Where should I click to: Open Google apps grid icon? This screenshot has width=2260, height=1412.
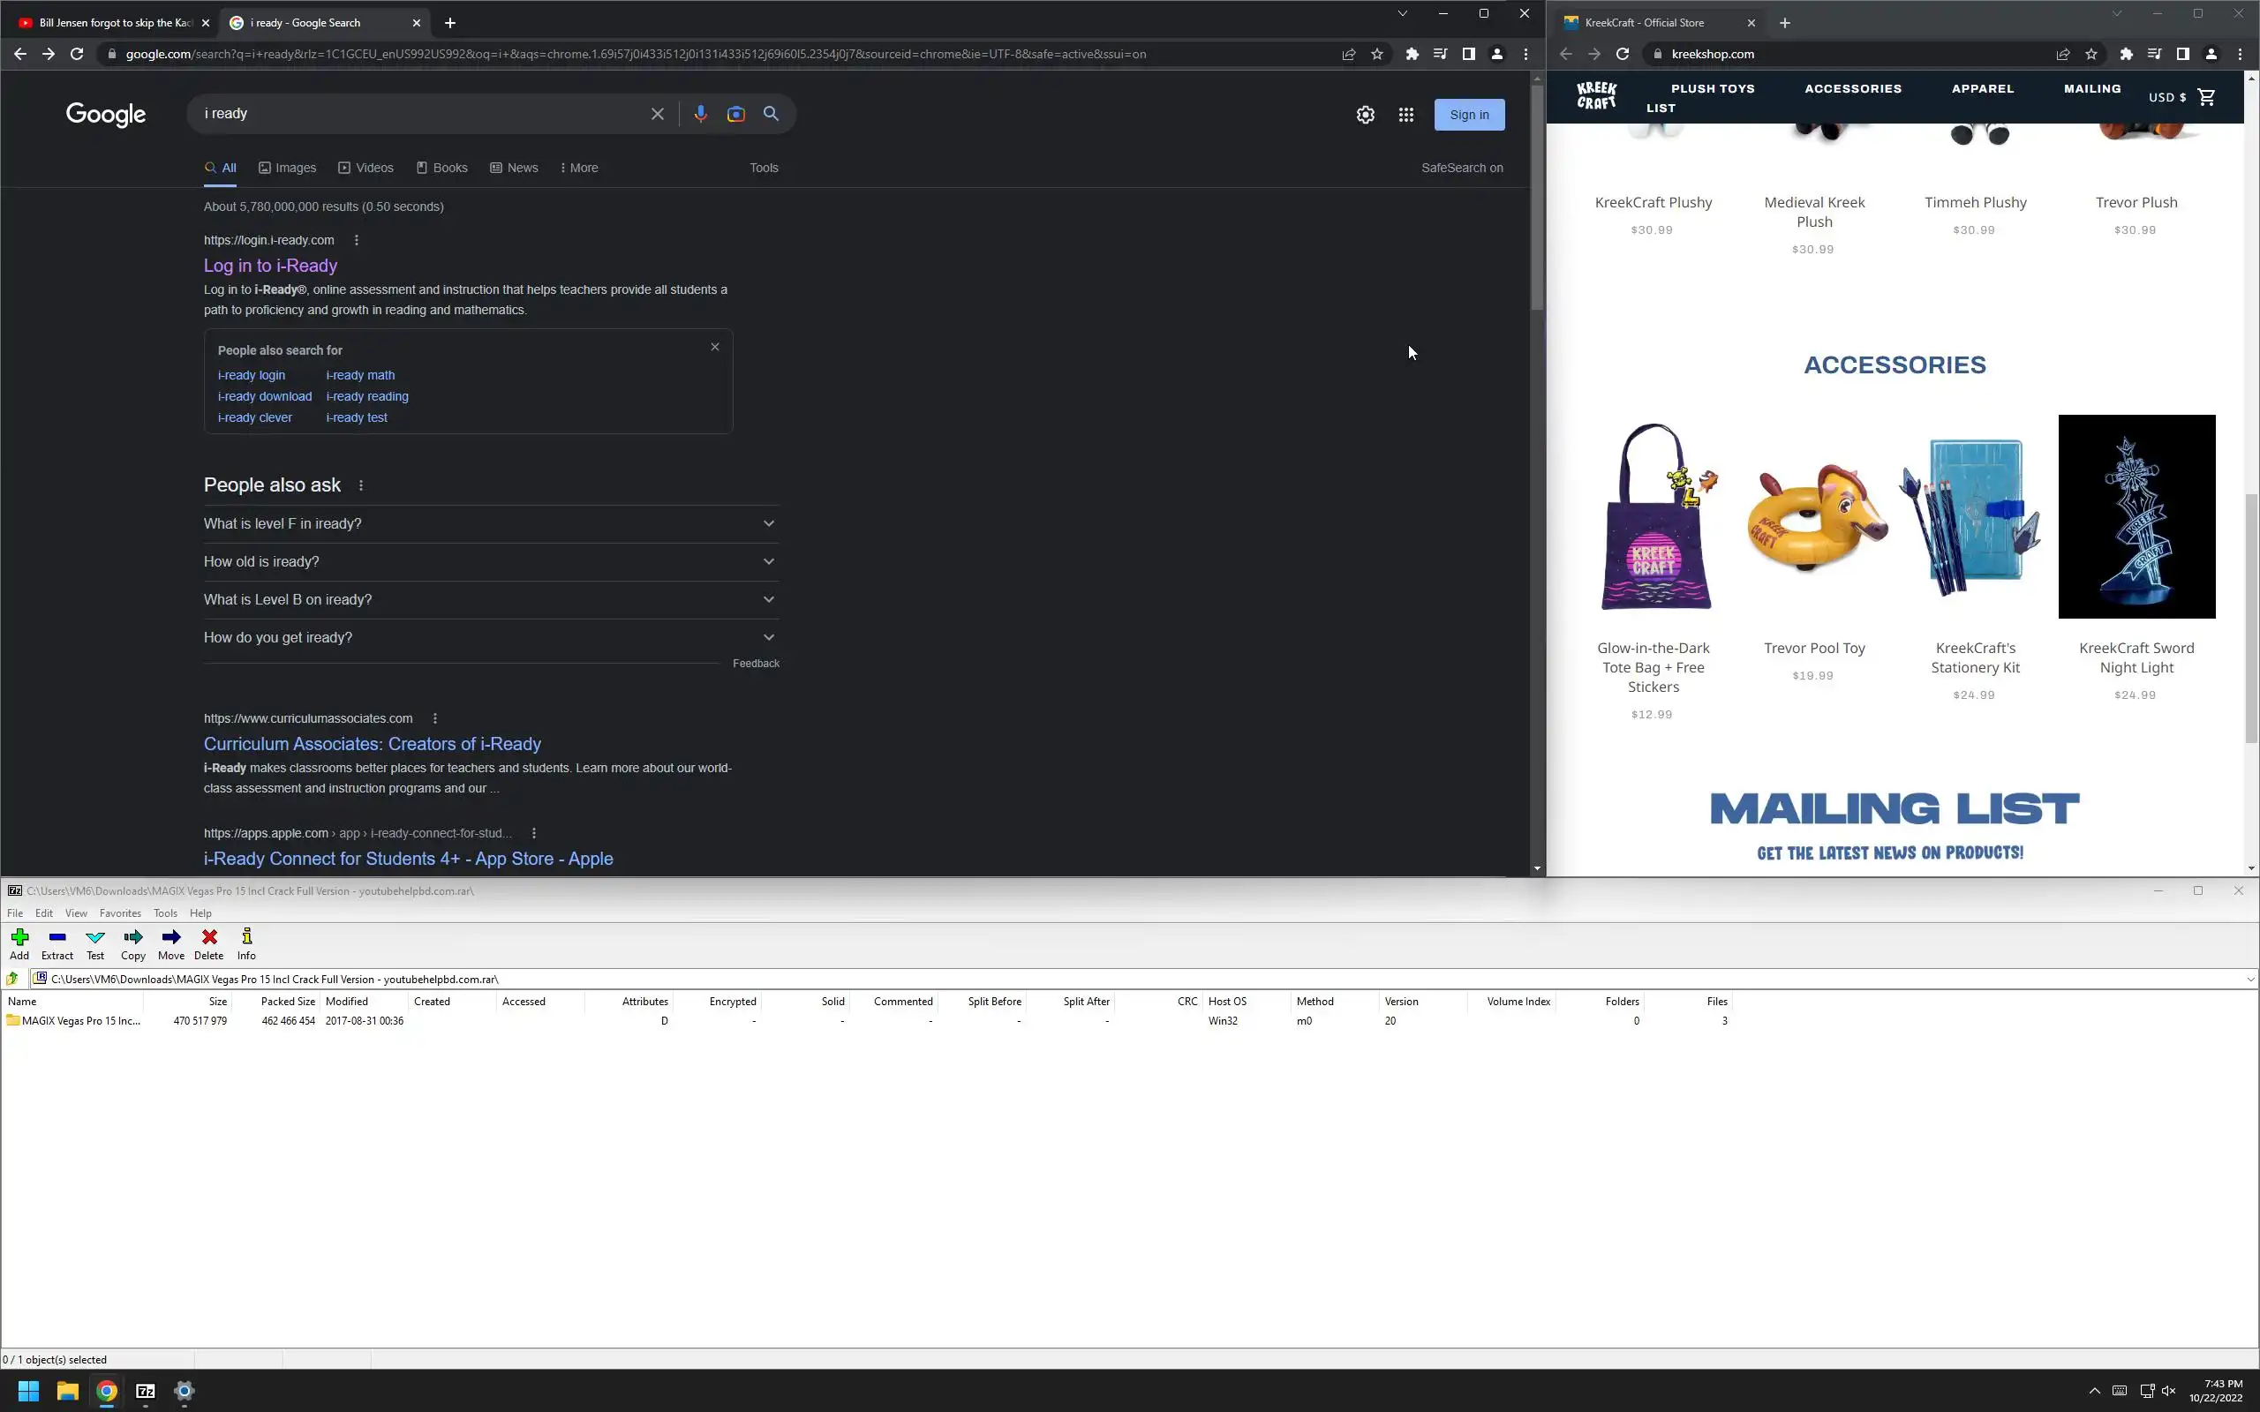[x=1405, y=115]
